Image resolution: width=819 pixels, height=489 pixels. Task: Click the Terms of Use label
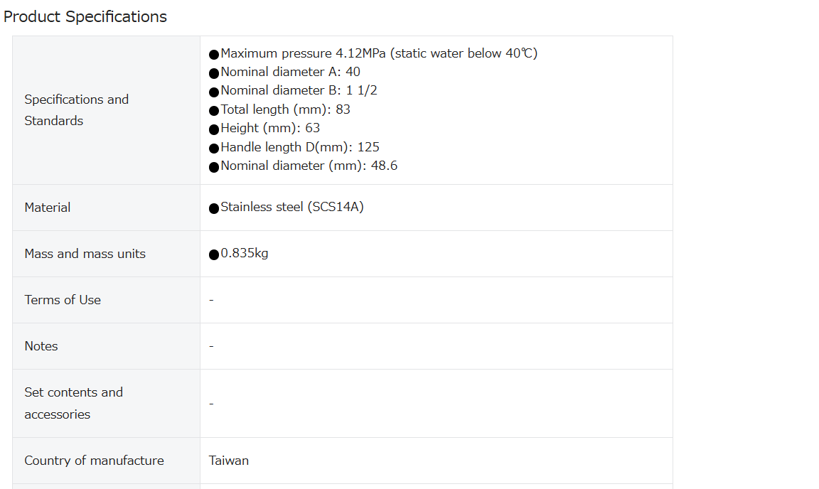pyautogui.click(x=63, y=300)
